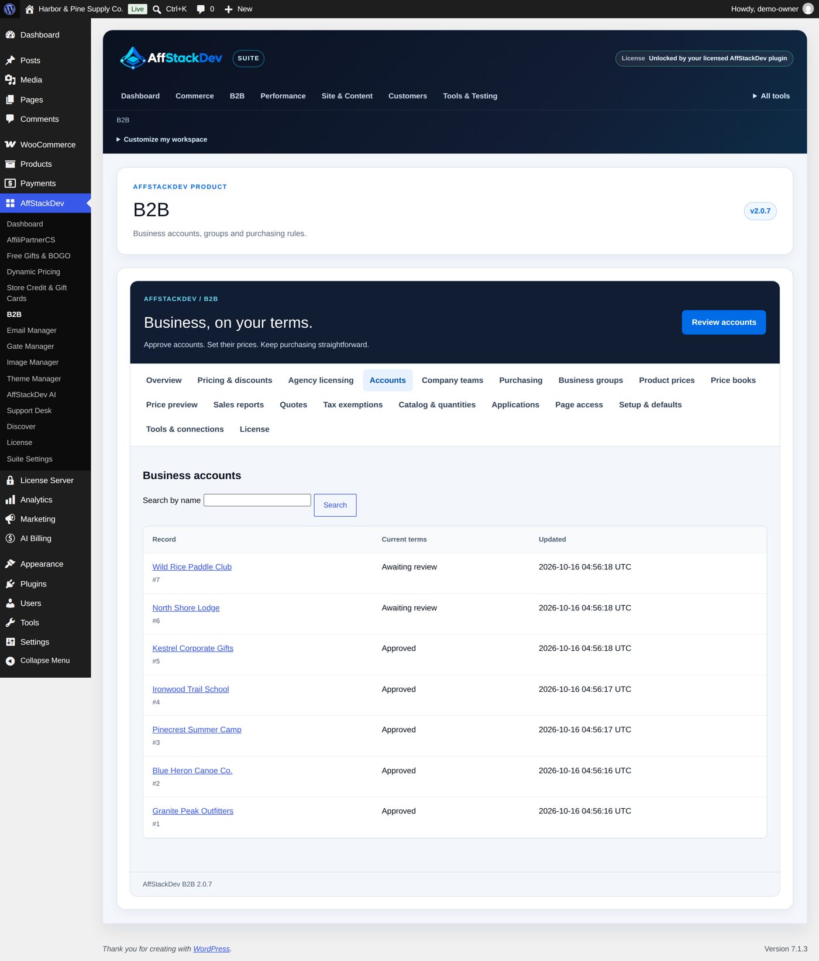Viewport: 819px width, 961px height.
Task: Click the Tools wrench icon
Action: point(10,623)
